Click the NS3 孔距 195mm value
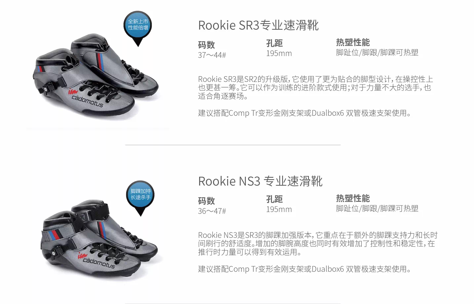The image size is (474, 304). pyautogui.click(x=279, y=209)
